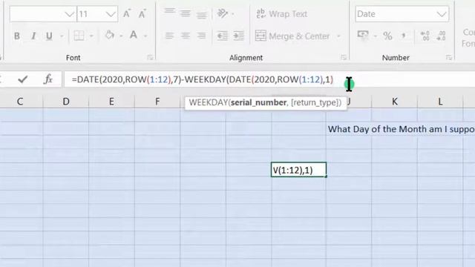Image resolution: width=475 pixels, height=267 pixels.
Task: Click Center alignment icon
Action: click(186, 36)
